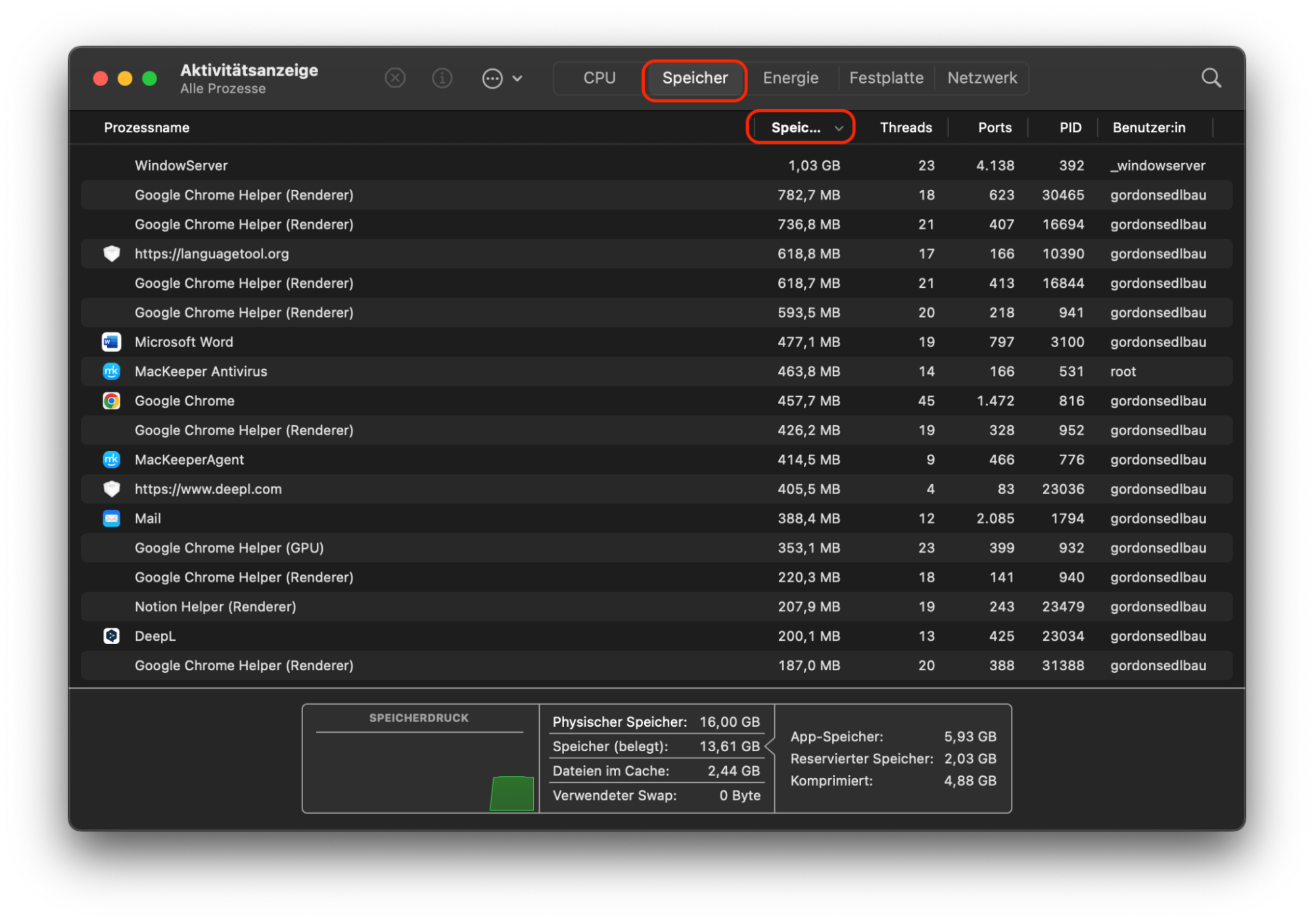The width and height of the screenshot is (1314, 922).
Task: Click the force quit process icon
Action: pos(395,78)
